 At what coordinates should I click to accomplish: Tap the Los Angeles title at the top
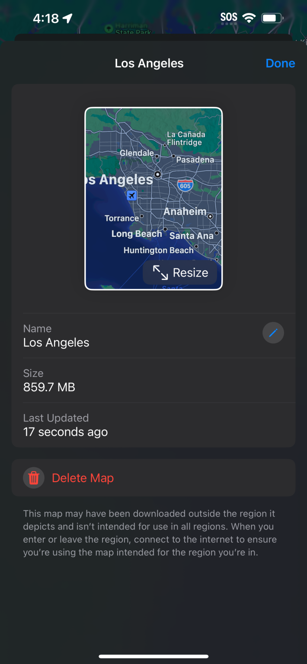[x=149, y=63]
